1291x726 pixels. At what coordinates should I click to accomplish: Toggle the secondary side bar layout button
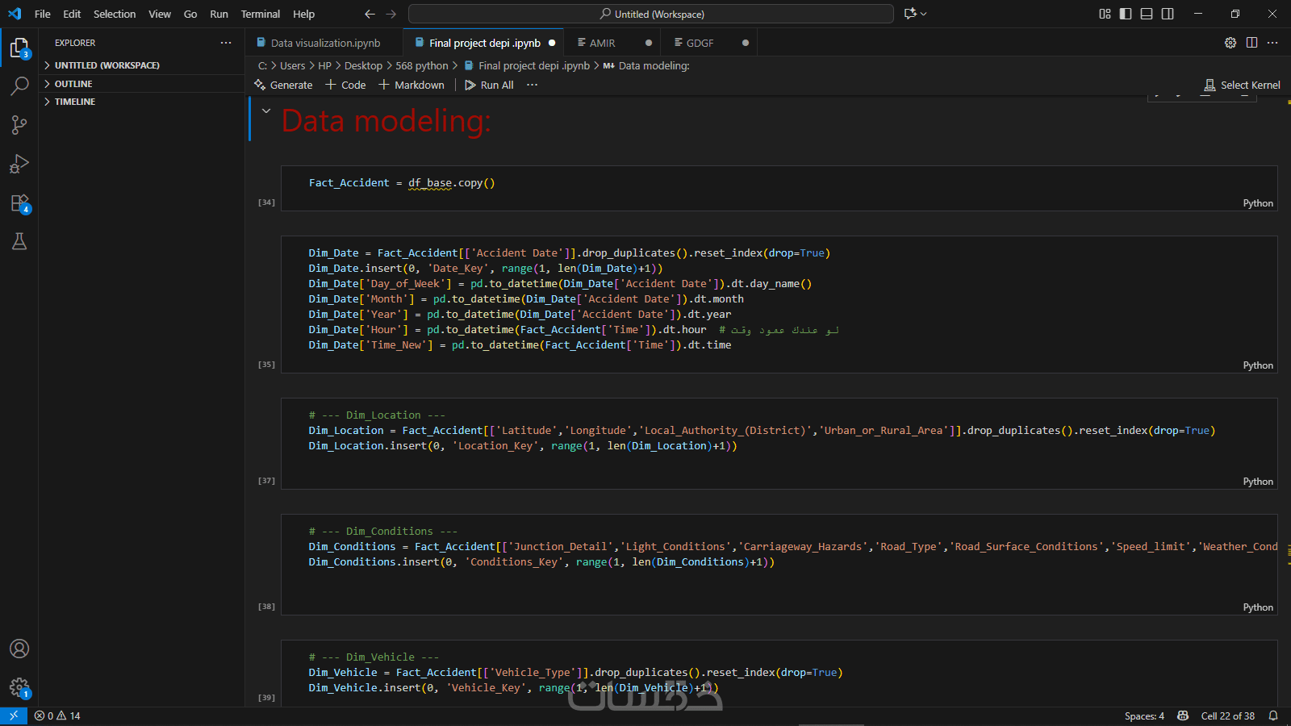[1168, 14]
